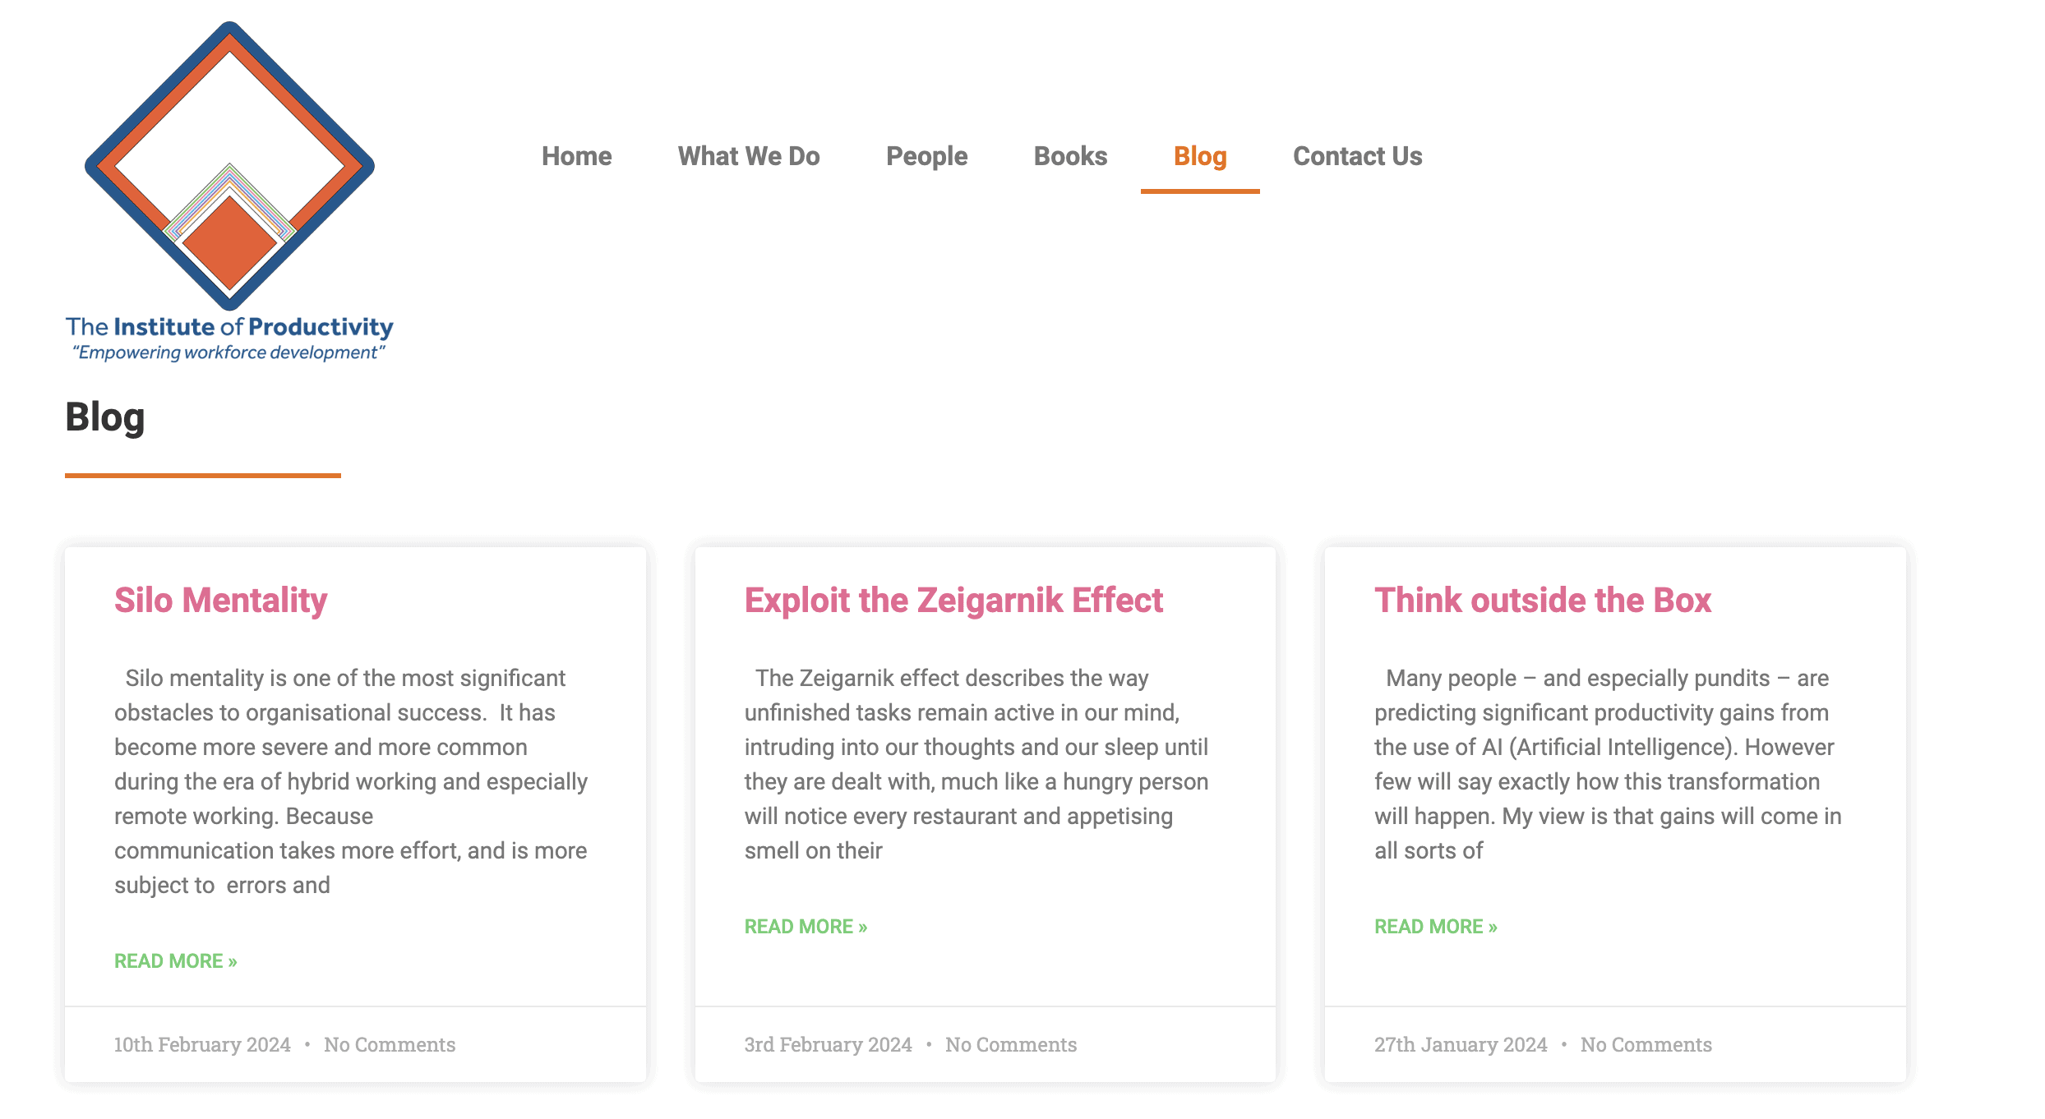Click Read More under Think outside the Box
Image resolution: width=2045 pixels, height=1119 pixels.
[x=1436, y=927]
